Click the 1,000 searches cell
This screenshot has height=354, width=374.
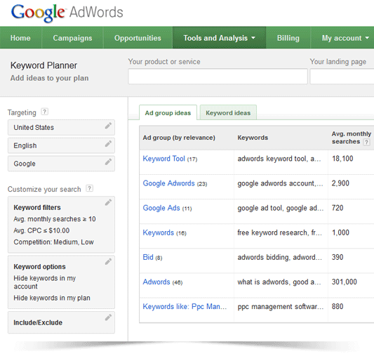[x=351, y=236]
